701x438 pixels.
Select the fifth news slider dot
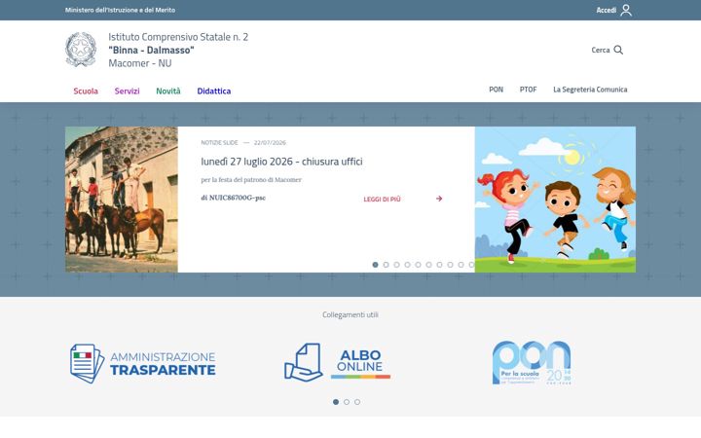[418, 265]
